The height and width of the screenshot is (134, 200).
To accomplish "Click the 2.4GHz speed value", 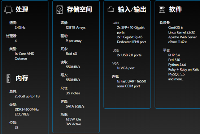I will (x=20, y=27).
